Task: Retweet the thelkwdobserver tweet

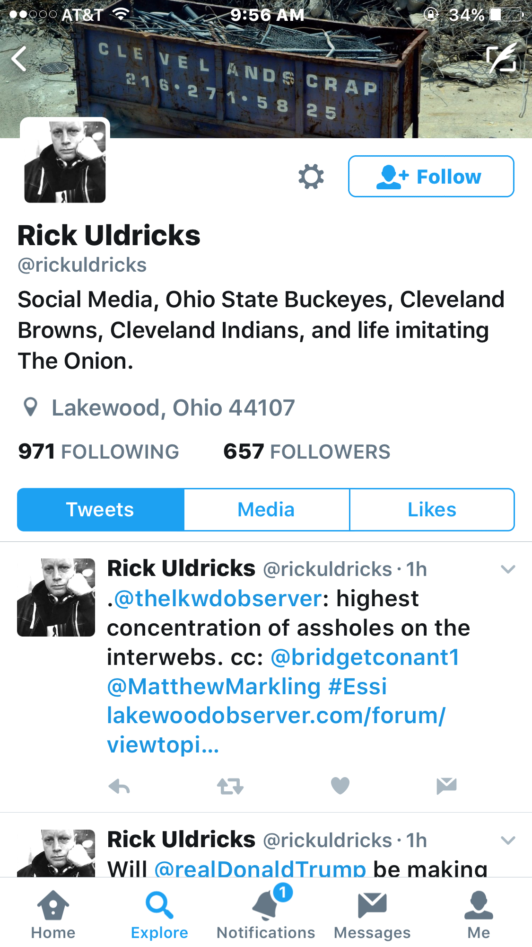Action: [230, 787]
